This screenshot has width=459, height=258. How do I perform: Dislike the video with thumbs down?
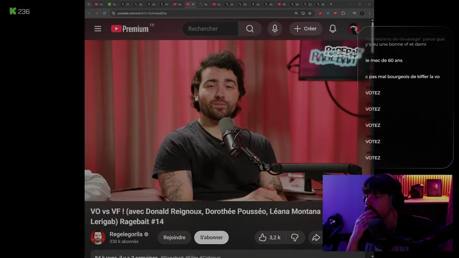[x=295, y=237]
